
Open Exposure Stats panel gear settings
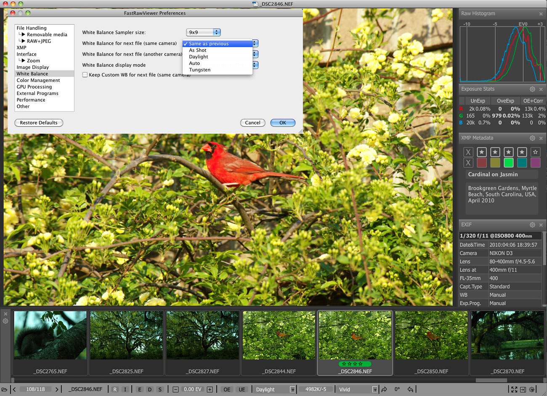tap(532, 89)
